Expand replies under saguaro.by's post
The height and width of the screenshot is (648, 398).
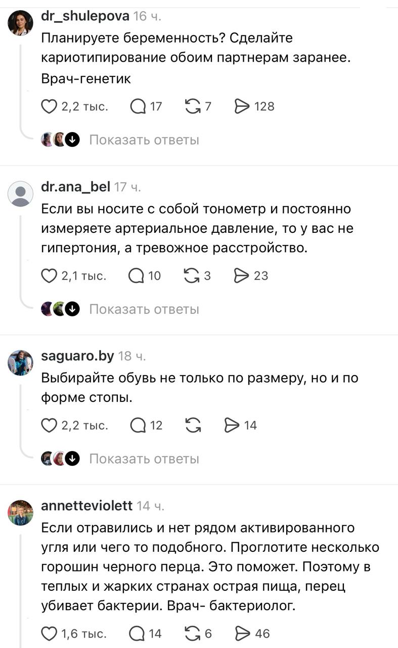(x=144, y=459)
